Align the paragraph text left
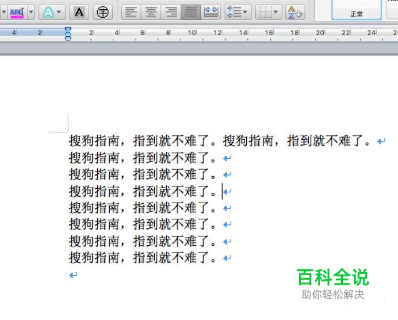The height and width of the screenshot is (320, 398). tap(131, 12)
